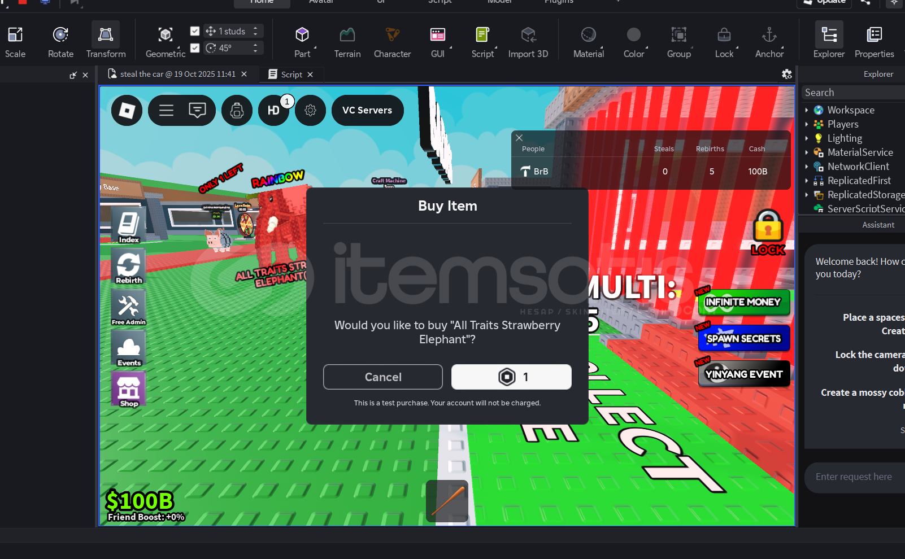This screenshot has width=905, height=559.
Task: Open the Index side icon in game
Action: point(129,225)
